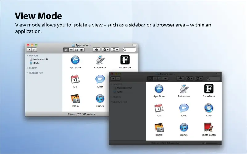
Task: Switch to list view in the light Finder toolbar
Action: pos(71,50)
